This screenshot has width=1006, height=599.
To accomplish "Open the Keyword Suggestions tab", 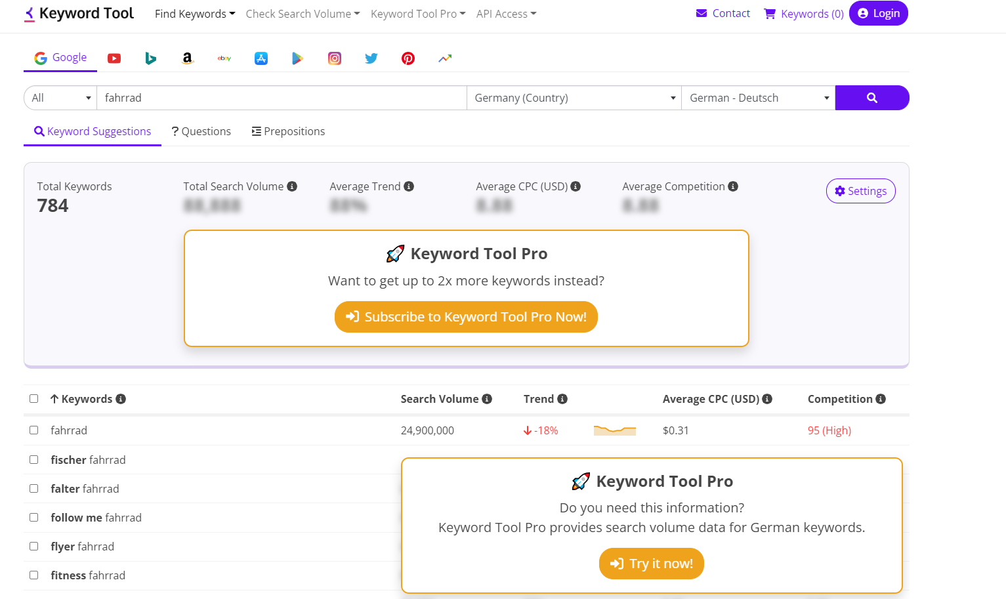I will [x=93, y=131].
